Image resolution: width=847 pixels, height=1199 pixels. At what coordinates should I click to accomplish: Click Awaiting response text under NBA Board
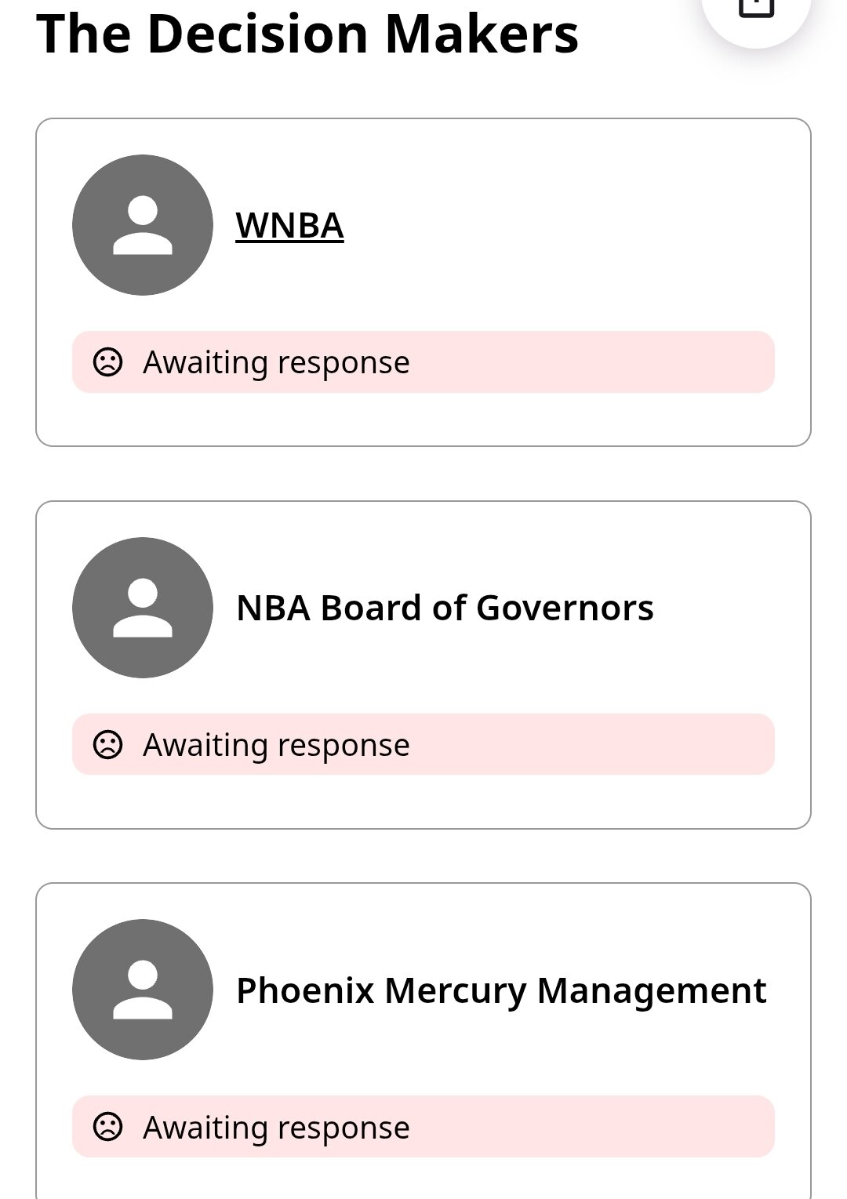click(x=276, y=745)
